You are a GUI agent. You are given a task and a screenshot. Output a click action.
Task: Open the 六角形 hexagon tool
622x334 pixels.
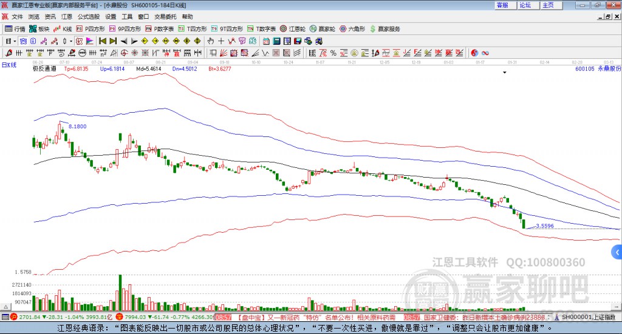[x=352, y=29]
